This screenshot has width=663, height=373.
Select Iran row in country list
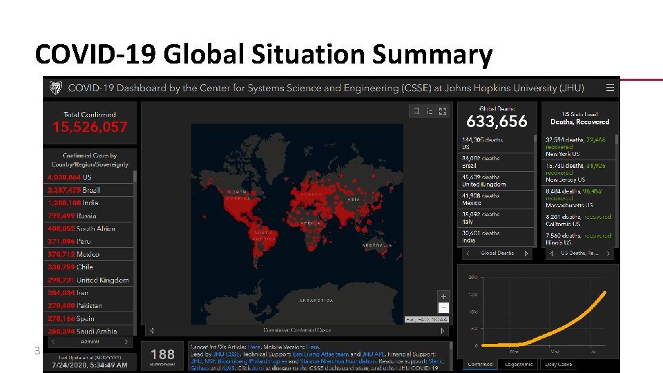[x=88, y=293]
